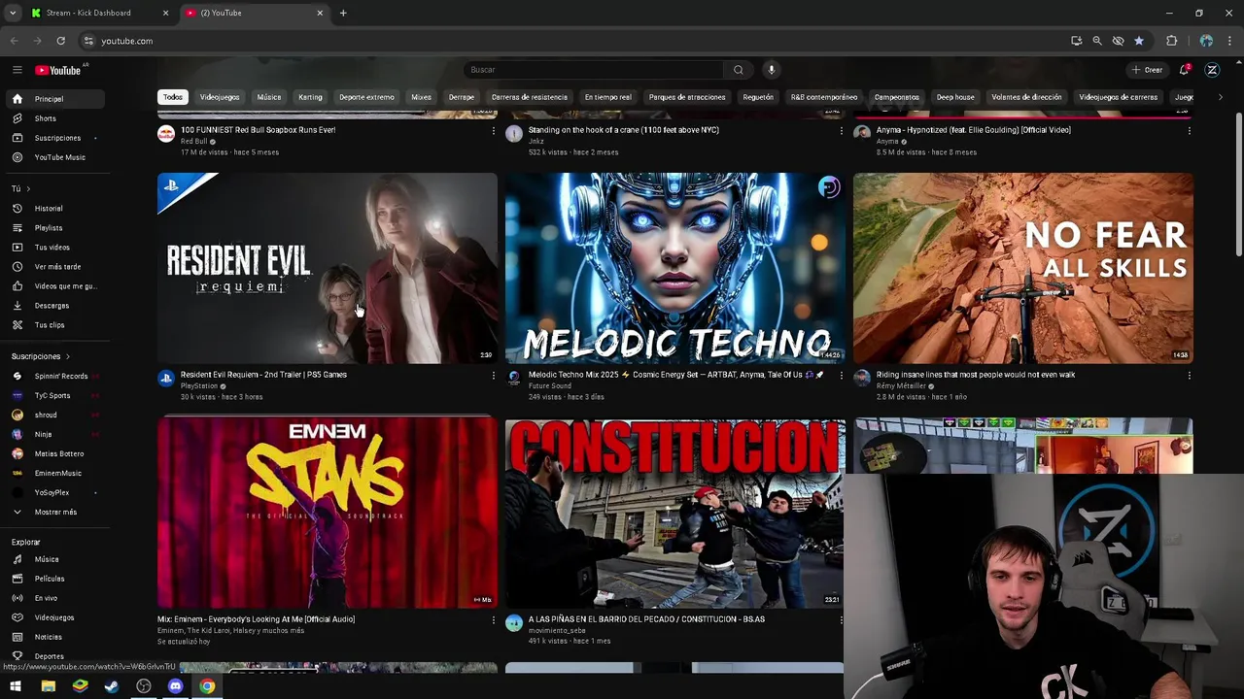Open options for Eminem mix video
This screenshot has height=699, width=1244.
(x=493, y=620)
